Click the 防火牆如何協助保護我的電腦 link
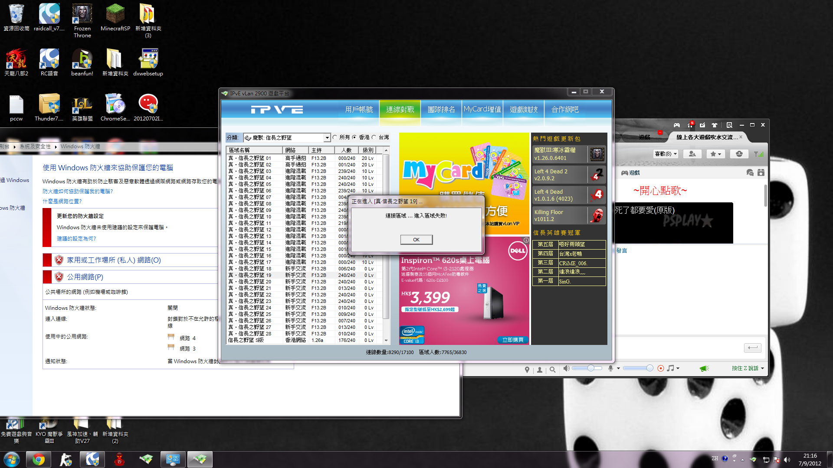Screen dimensions: 833x468 [x=78, y=191]
